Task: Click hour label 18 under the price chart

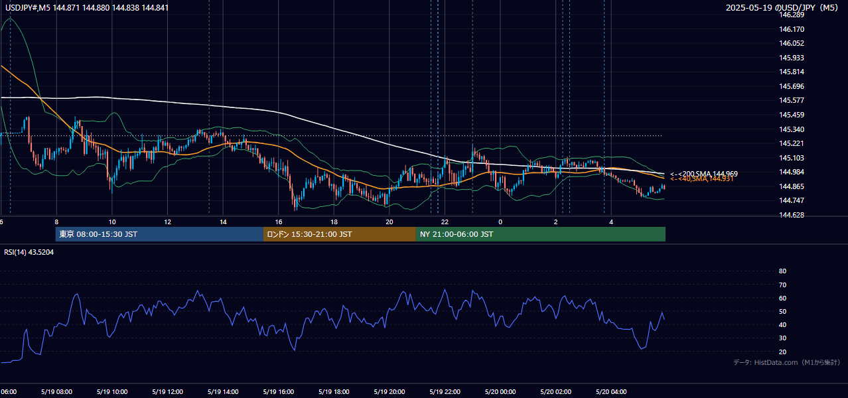Action: [x=334, y=222]
